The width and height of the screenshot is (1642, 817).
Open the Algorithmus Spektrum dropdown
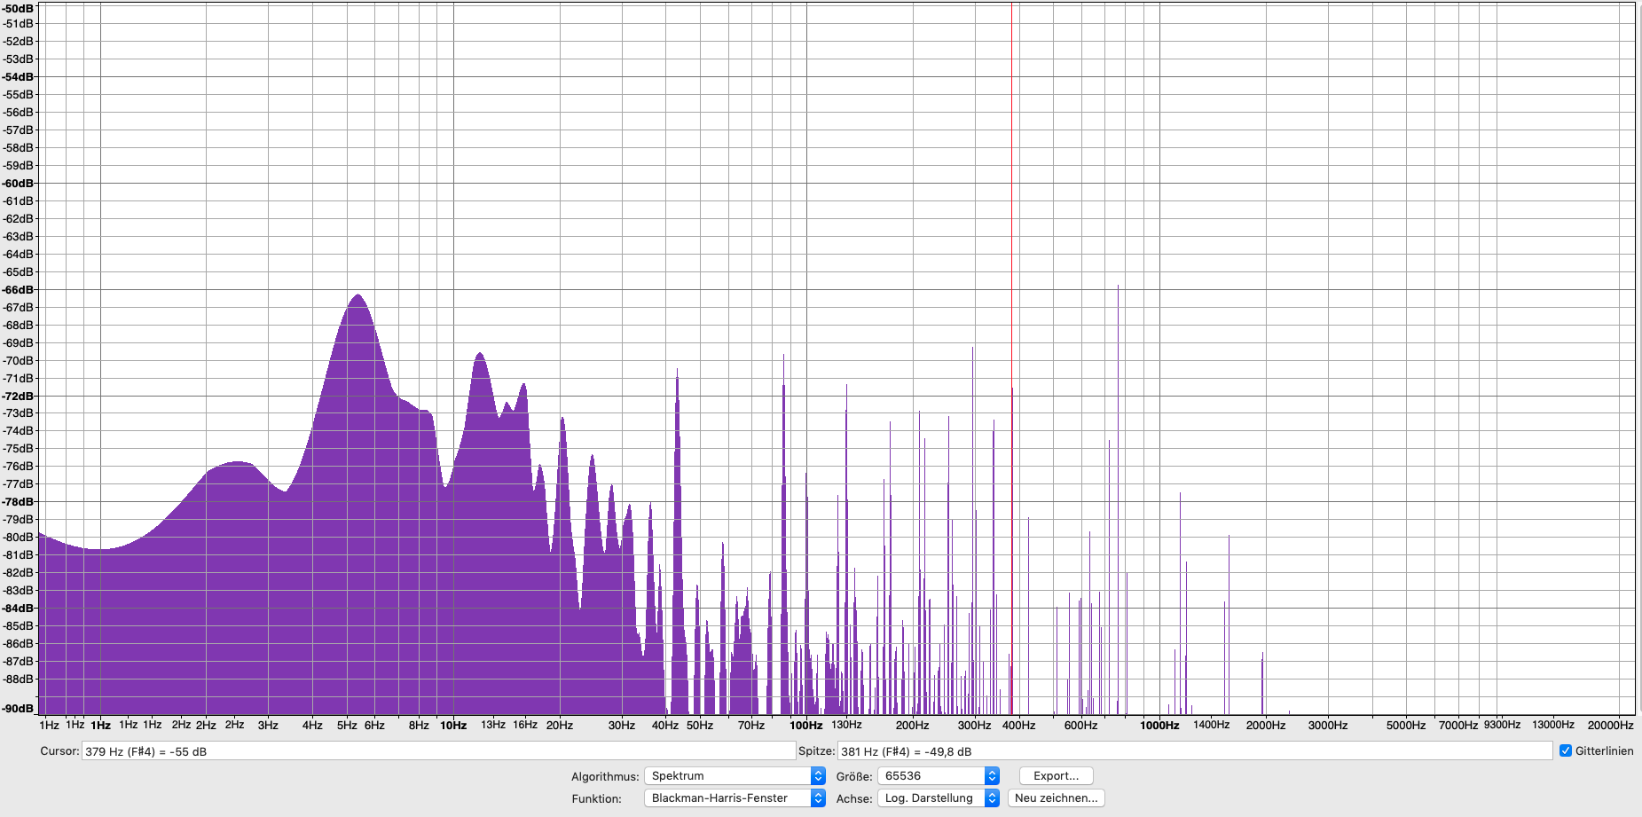click(735, 775)
